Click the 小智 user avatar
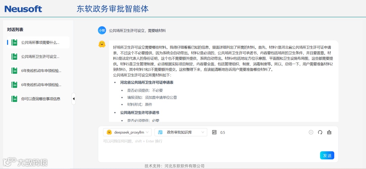Image resolution: width=366 pixels, height=169 pixels. 102,30
